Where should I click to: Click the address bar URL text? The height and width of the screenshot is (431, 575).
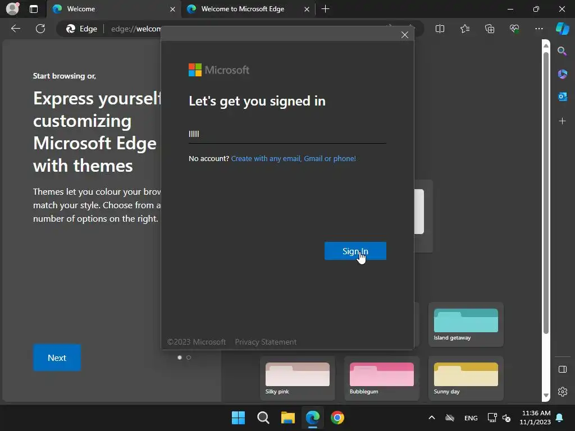pos(136,29)
